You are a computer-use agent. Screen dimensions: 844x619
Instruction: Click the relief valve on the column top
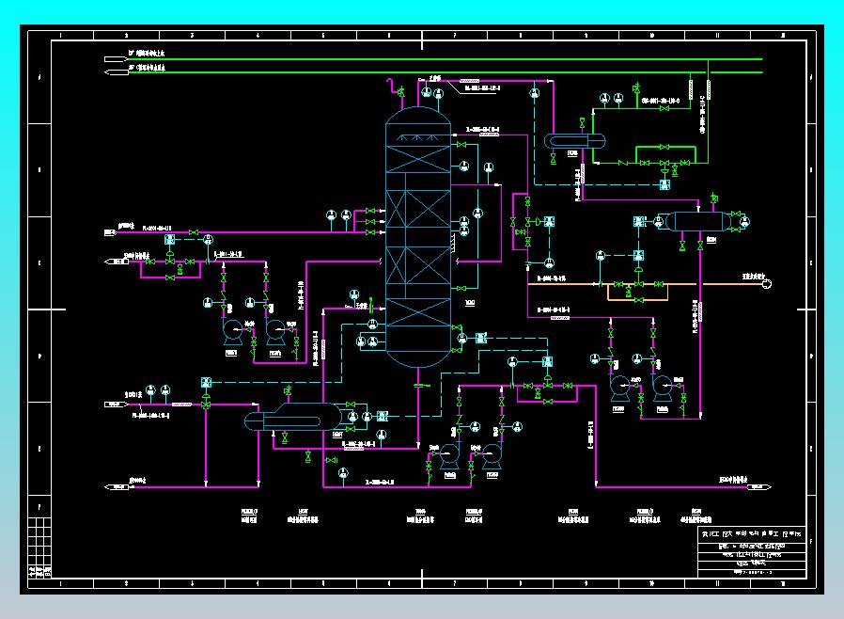click(x=401, y=91)
